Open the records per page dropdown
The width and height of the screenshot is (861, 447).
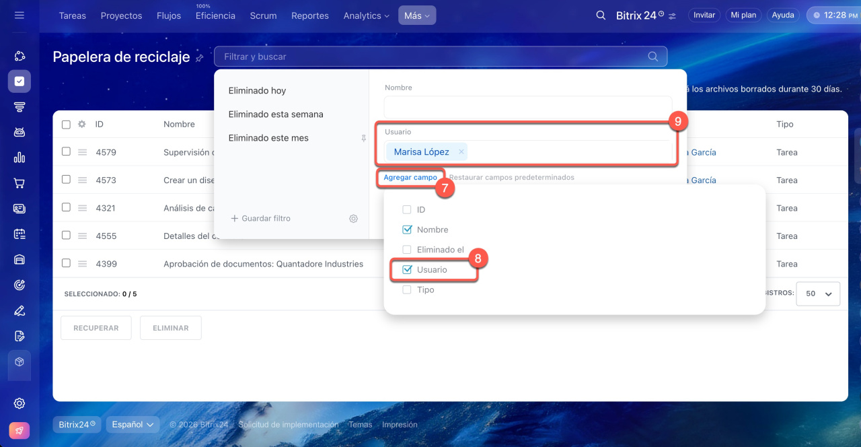[817, 294]
